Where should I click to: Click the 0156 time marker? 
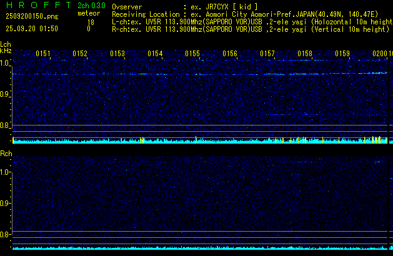coord(230,54)
